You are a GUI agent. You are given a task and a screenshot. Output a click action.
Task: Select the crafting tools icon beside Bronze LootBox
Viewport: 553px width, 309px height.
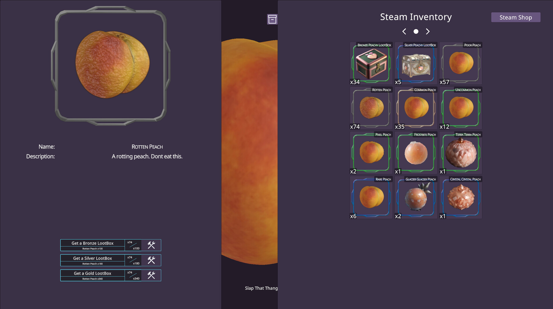tap(151, 245)
